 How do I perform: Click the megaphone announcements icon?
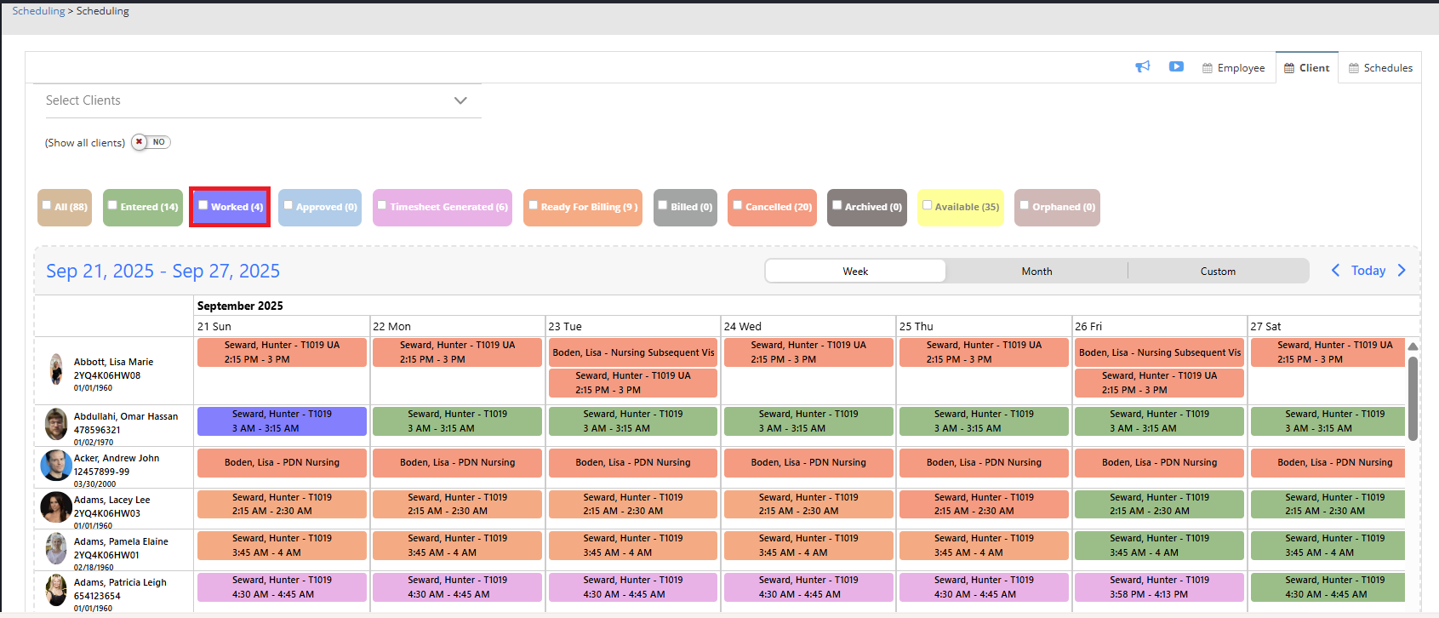[1142, 67]
